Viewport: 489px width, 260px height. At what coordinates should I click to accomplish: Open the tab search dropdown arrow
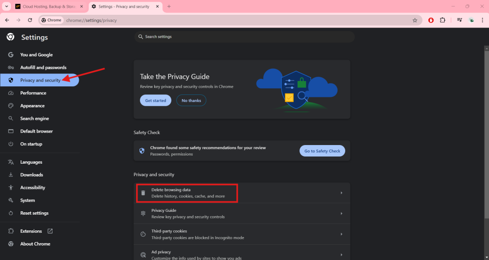7,6
